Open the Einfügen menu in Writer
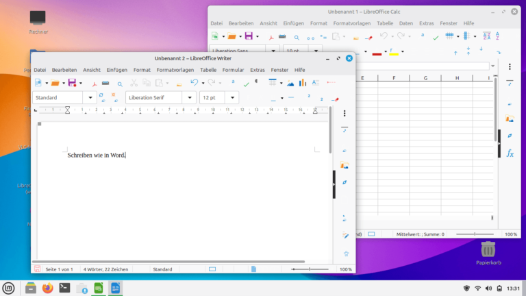The height and width of the screenshot is (296, 526). pos(116,70)
